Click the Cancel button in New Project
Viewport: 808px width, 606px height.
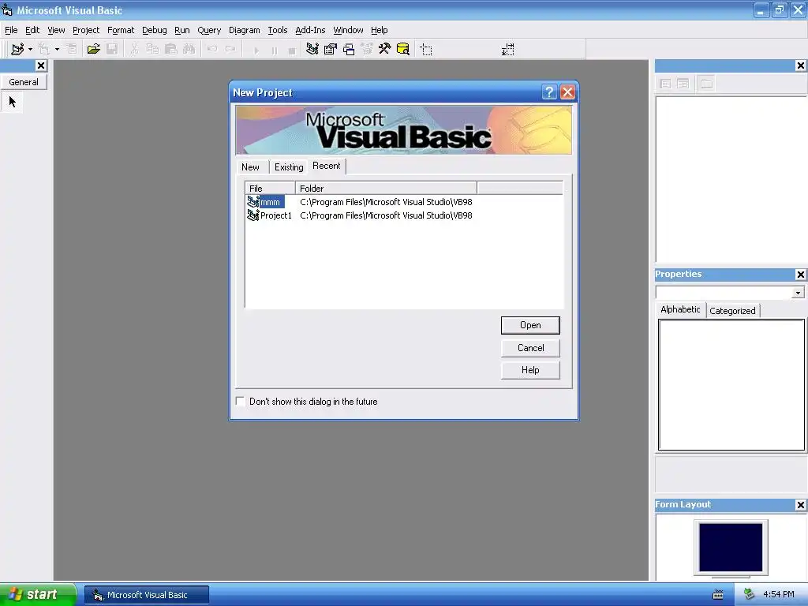530,348
